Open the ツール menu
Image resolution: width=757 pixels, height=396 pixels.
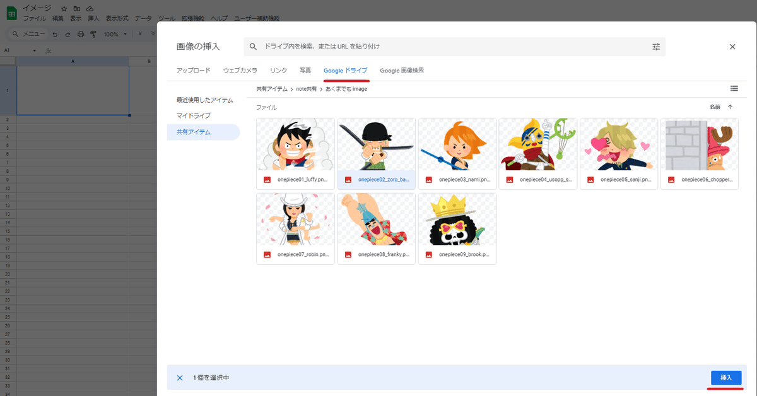[167, 19]
